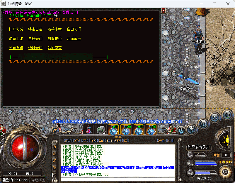Teleport to 月崖海岛
235x183 pixels.
tap(74, 39)
